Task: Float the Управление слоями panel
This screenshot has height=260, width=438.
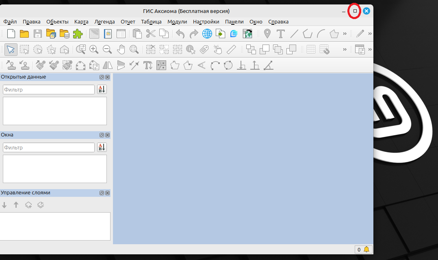Action: (102, 193)
